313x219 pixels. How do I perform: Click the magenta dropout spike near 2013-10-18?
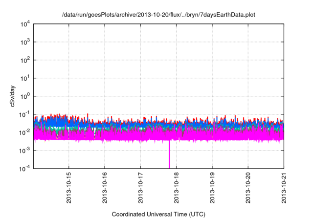point(170,154)
